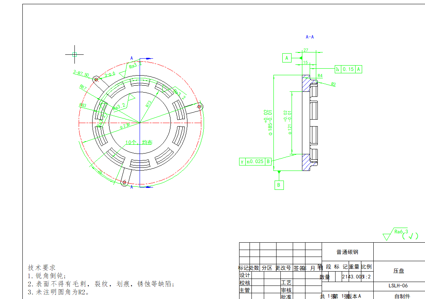The image size is (425, 299).
Task: Select datum A marker box
Action: point(287,58)
